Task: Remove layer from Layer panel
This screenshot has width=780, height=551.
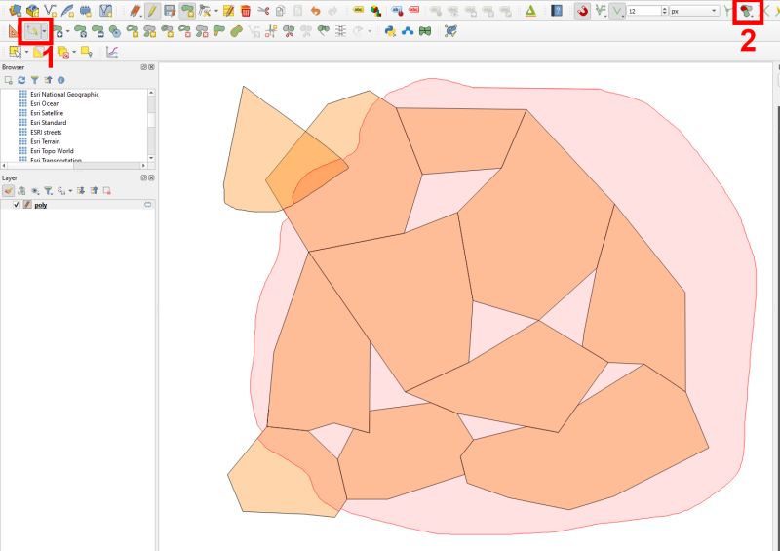Action: pyautogui.click(x=106, y=190)
